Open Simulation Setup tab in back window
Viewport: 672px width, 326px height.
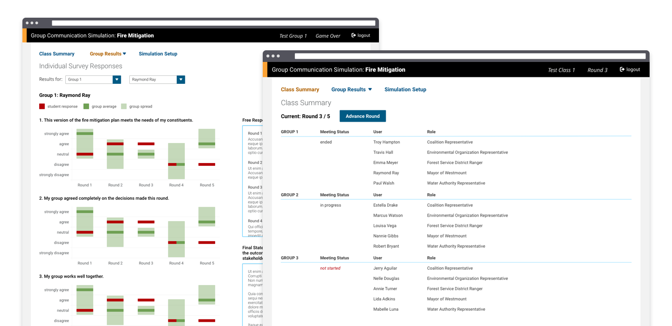point(158,54)
